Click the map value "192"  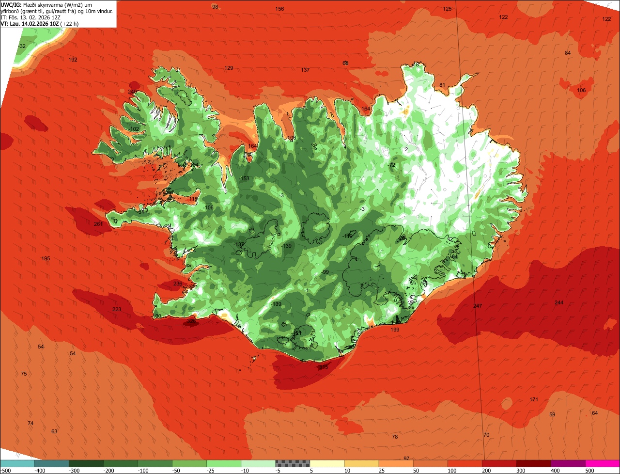point(73,60)
